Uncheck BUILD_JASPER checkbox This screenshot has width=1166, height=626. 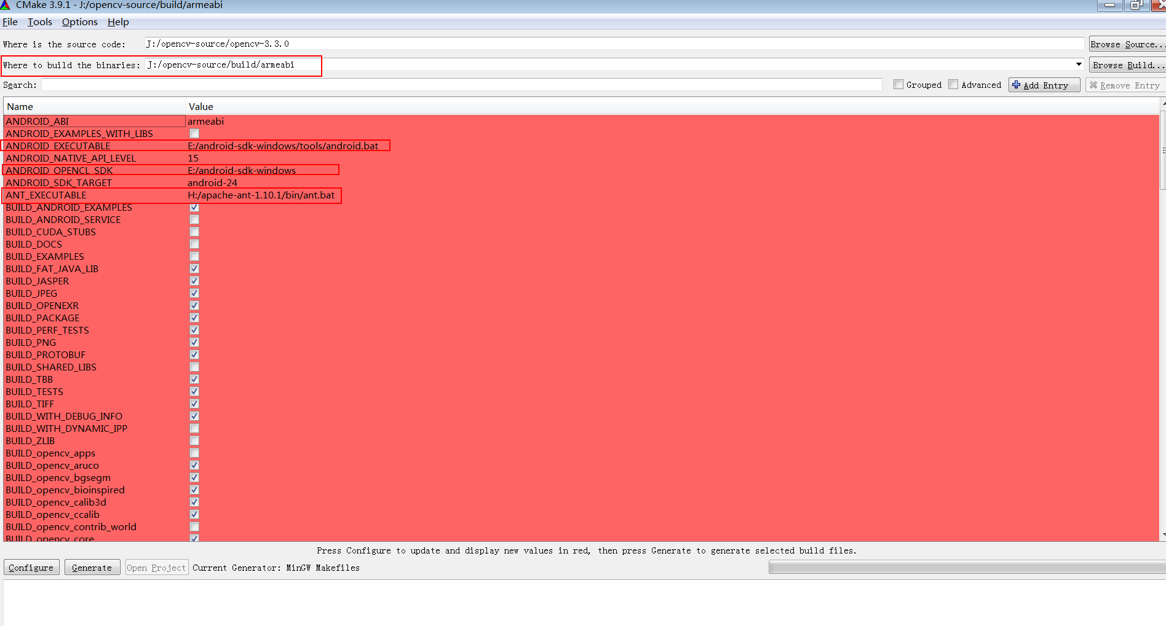(x=194, y=281)
